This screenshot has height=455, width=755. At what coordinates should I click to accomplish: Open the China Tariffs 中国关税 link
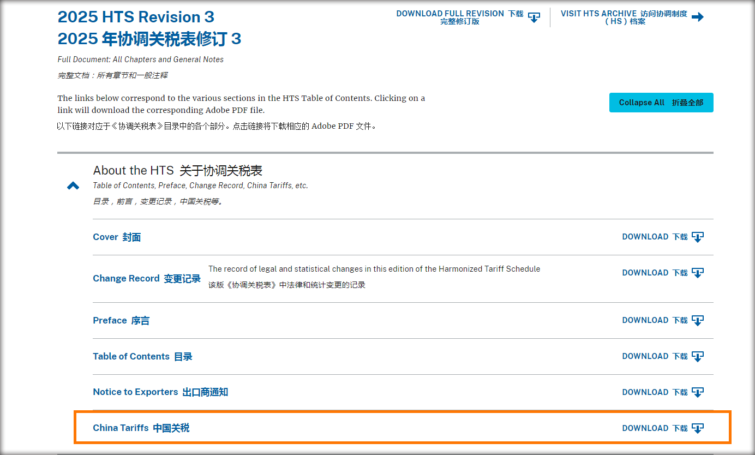click(141, 428)
